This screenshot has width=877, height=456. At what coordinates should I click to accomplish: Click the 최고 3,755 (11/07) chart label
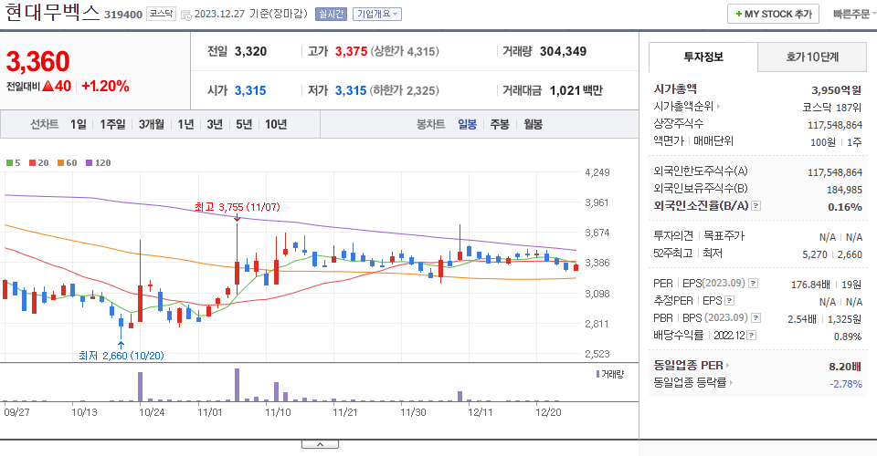point(238,207)
